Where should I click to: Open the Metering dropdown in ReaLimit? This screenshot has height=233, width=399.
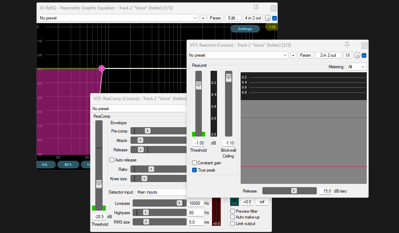(357, 67)
